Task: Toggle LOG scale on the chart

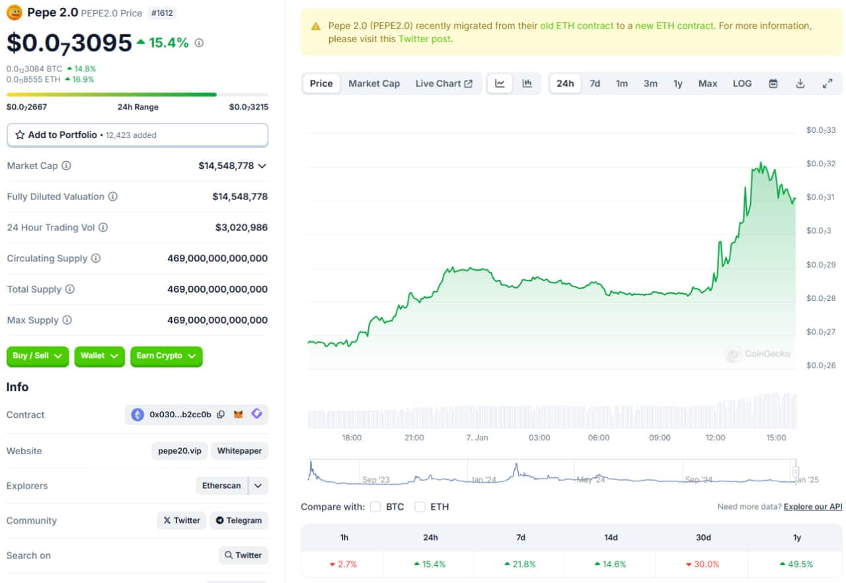Action: click(742, 83)
